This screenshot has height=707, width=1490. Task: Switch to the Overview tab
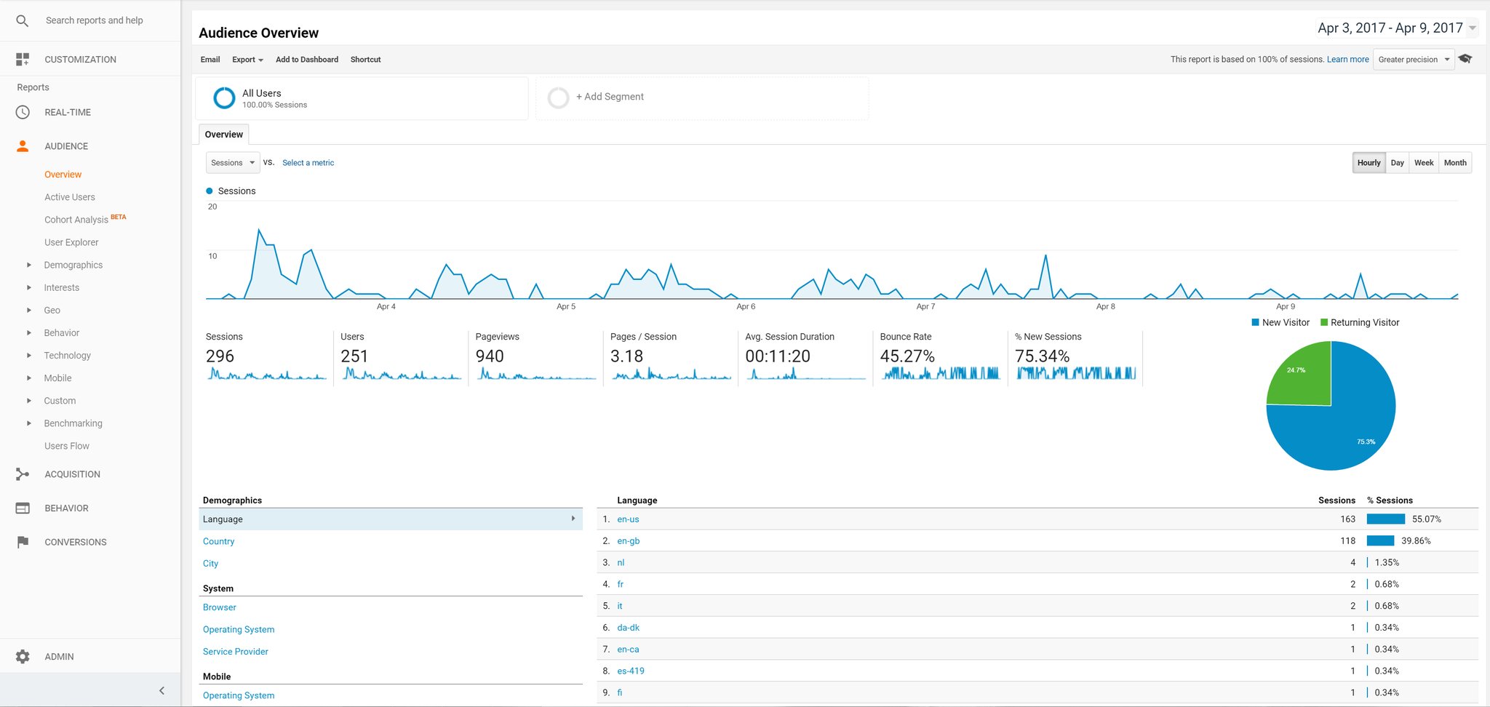tap(223, 134)
